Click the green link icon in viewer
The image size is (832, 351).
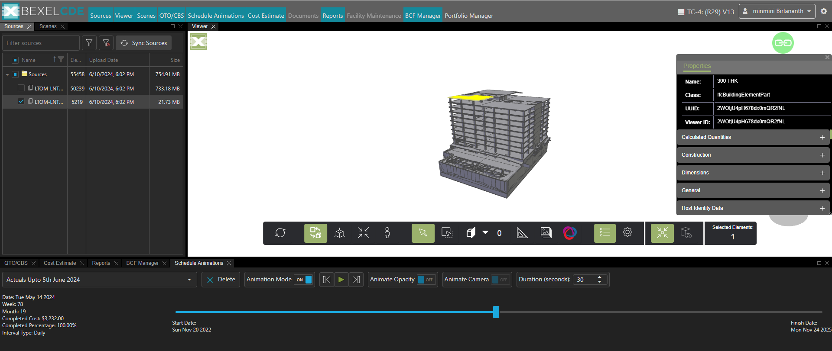(x=783, y=43)
